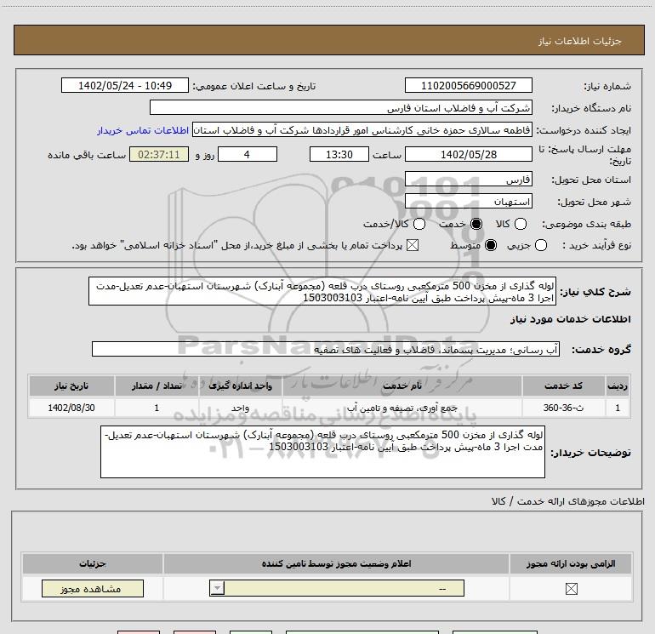The height and width of the screenshot is (634, 655).
Task: Select the کالا/خدمت radio button
Action: click(419, 224)
